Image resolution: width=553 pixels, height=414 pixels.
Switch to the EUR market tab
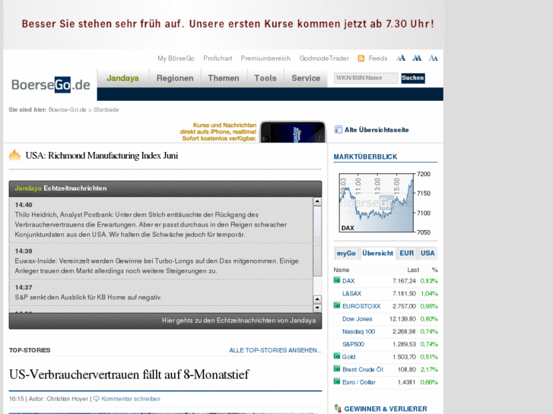407,253
